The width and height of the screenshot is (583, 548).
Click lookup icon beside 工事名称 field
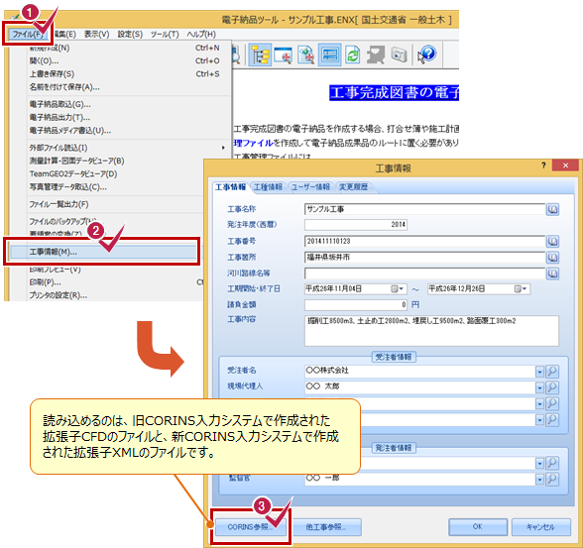[552, 209]
